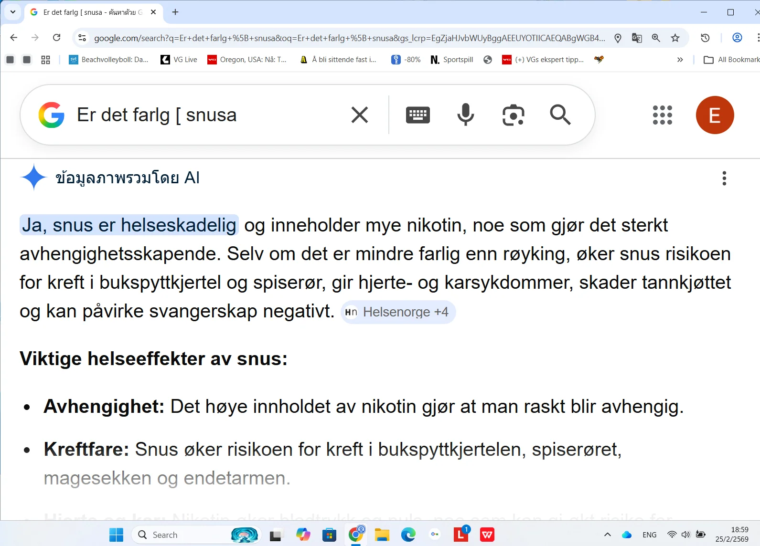
Task: Open site information icon in address bar
Action: tap(82, 38)
